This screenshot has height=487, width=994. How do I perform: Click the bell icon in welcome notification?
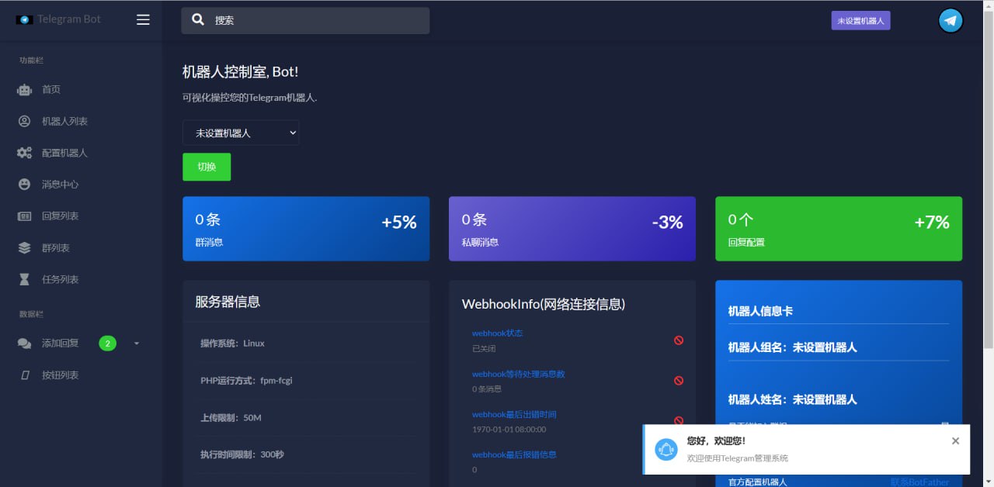pyautogui.click(x=666, y=449)
